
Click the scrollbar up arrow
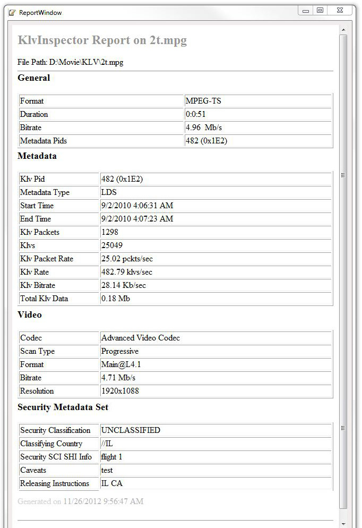(343, 30)
